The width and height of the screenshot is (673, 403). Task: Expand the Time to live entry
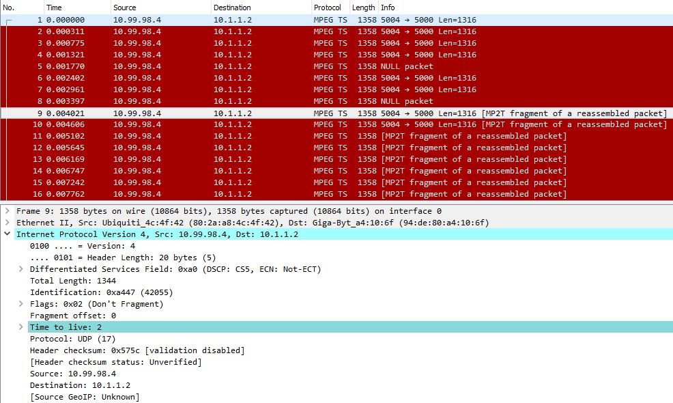[x=20, y=327]
